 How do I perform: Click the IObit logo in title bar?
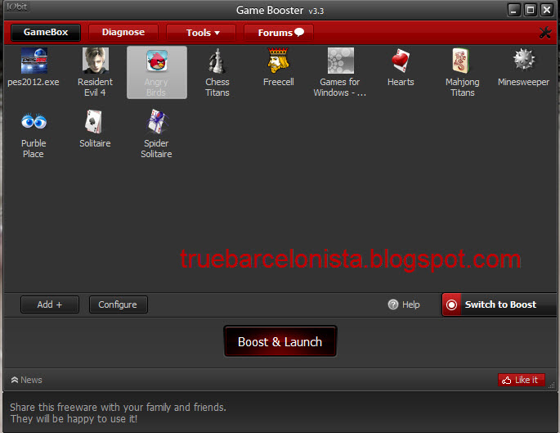click(x=17, y=7)
